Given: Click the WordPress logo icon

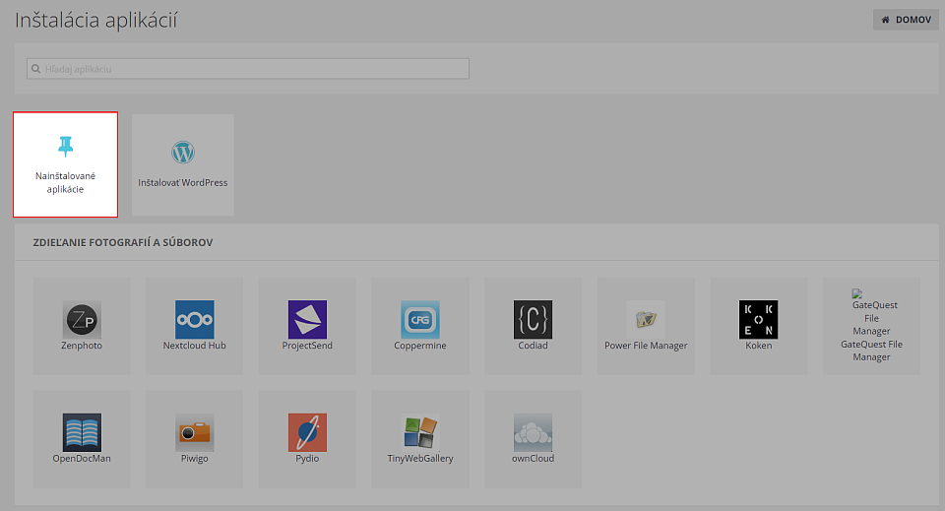Looking at the screenshot, I should [x=183, y=153].
